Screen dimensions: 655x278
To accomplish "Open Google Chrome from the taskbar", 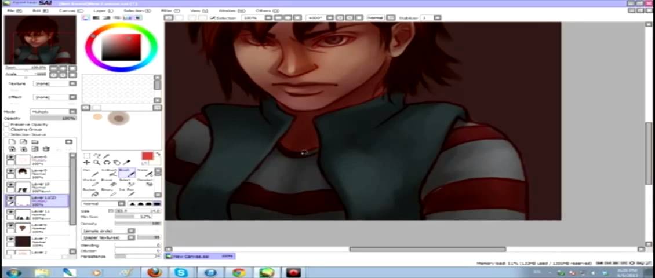I will (239, 273).
